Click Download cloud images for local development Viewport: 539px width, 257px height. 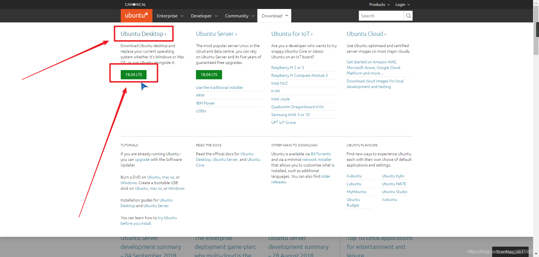375,84
